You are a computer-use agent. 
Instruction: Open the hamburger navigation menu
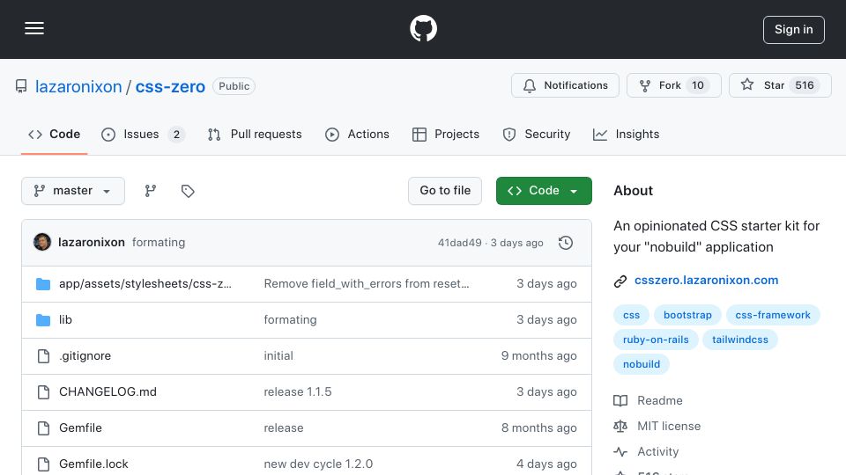34,28
